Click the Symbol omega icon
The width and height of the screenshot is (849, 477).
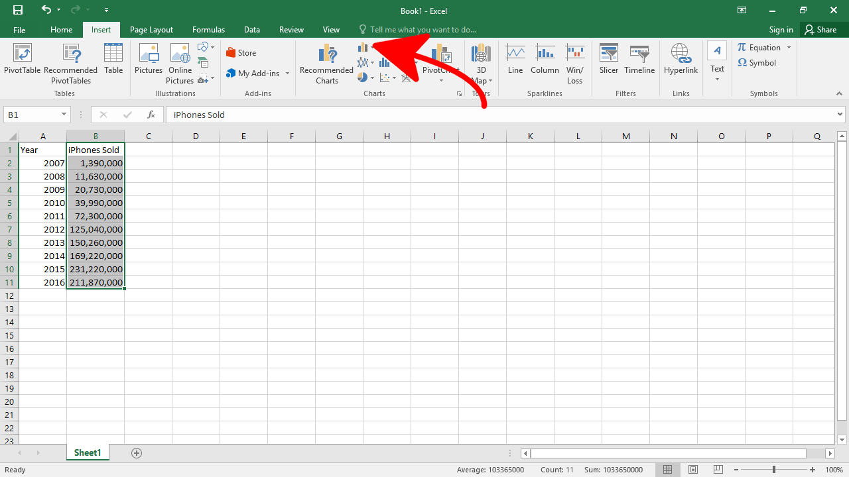[x=742, y=63]
